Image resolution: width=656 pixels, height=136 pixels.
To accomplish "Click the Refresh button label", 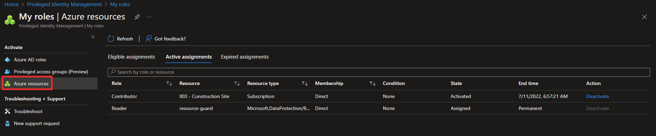I will tap(125, 39).
